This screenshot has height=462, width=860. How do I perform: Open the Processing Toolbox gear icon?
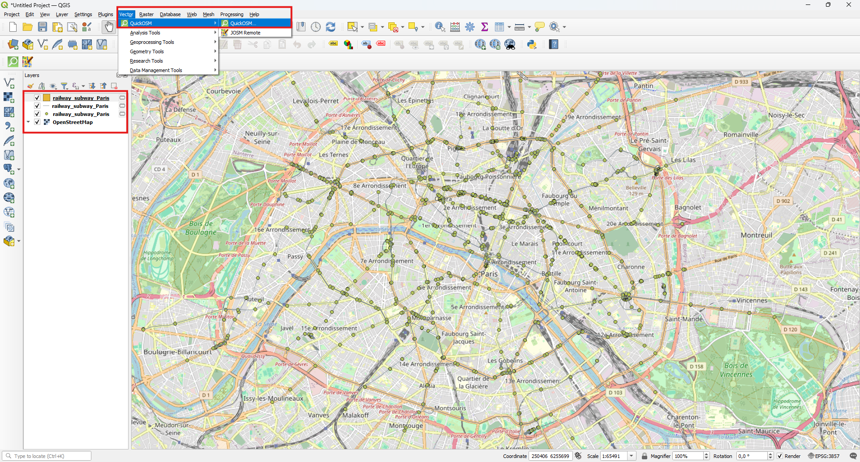[470, 27]
